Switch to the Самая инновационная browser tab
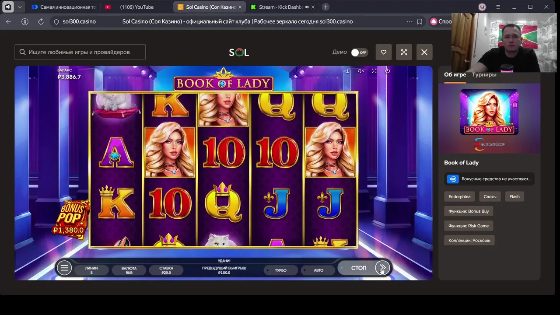The image size is (560, 315). pos(64,7)
